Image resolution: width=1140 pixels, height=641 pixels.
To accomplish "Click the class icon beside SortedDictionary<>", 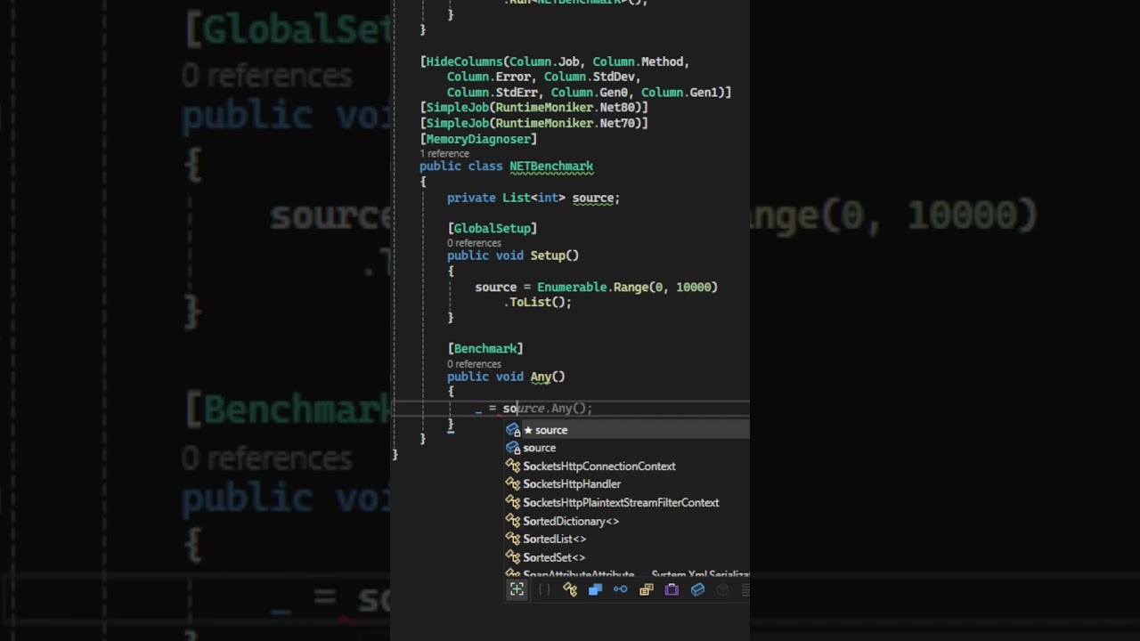I will tap(513, 521).
